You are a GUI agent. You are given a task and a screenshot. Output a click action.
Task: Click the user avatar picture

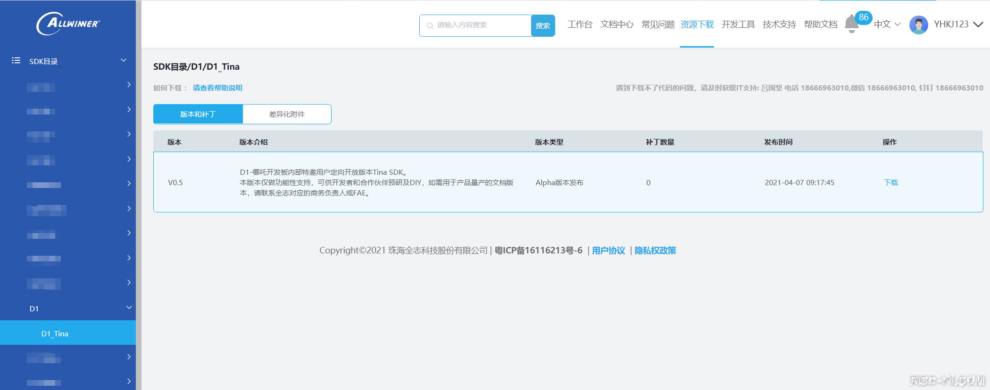(x=918, y=24)
